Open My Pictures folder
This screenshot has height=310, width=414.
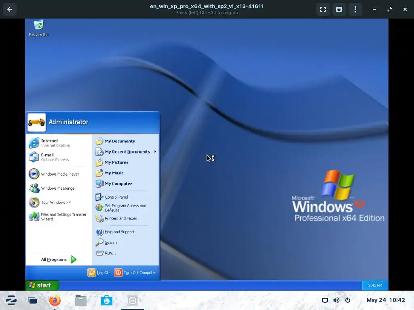pos(126,162)
